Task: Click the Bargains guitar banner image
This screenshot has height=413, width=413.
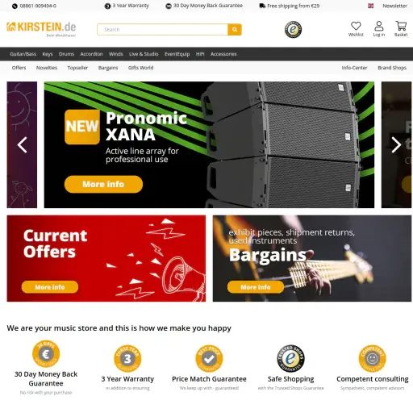Action: [312, 258]
